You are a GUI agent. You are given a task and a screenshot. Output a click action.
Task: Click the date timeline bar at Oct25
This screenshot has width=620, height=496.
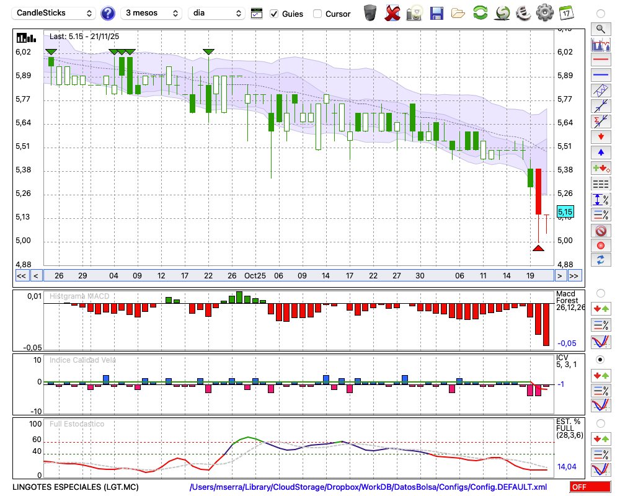pos(255,276)
